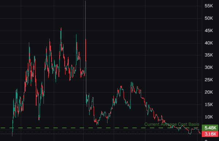Click the red 3.16K current price tag

pos(210,134)
